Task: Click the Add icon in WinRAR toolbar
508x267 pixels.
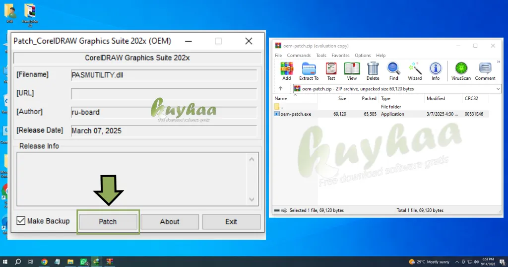Action: coord(286,71)
